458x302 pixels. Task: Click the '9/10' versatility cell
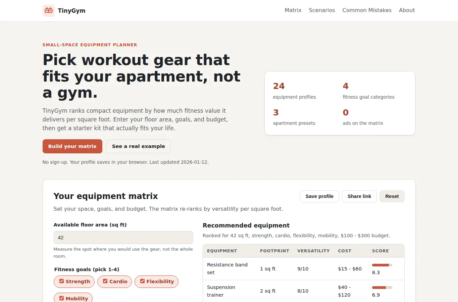point(303,269)
